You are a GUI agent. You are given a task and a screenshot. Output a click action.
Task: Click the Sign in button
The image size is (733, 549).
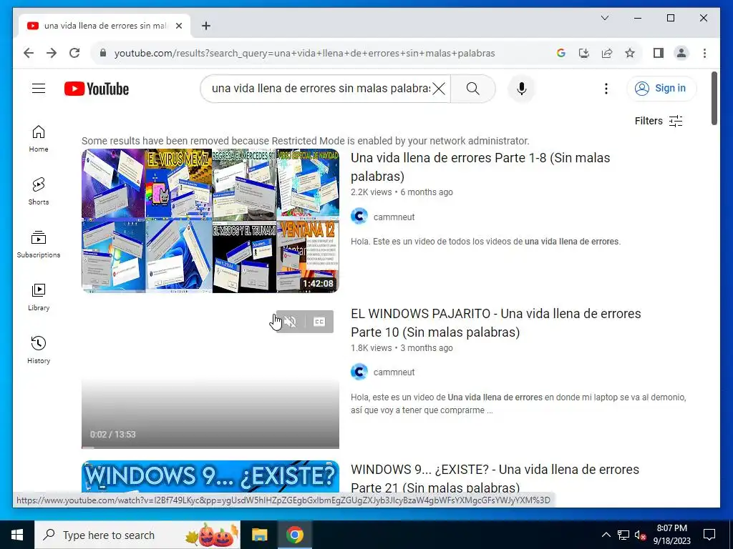[661, 88]
